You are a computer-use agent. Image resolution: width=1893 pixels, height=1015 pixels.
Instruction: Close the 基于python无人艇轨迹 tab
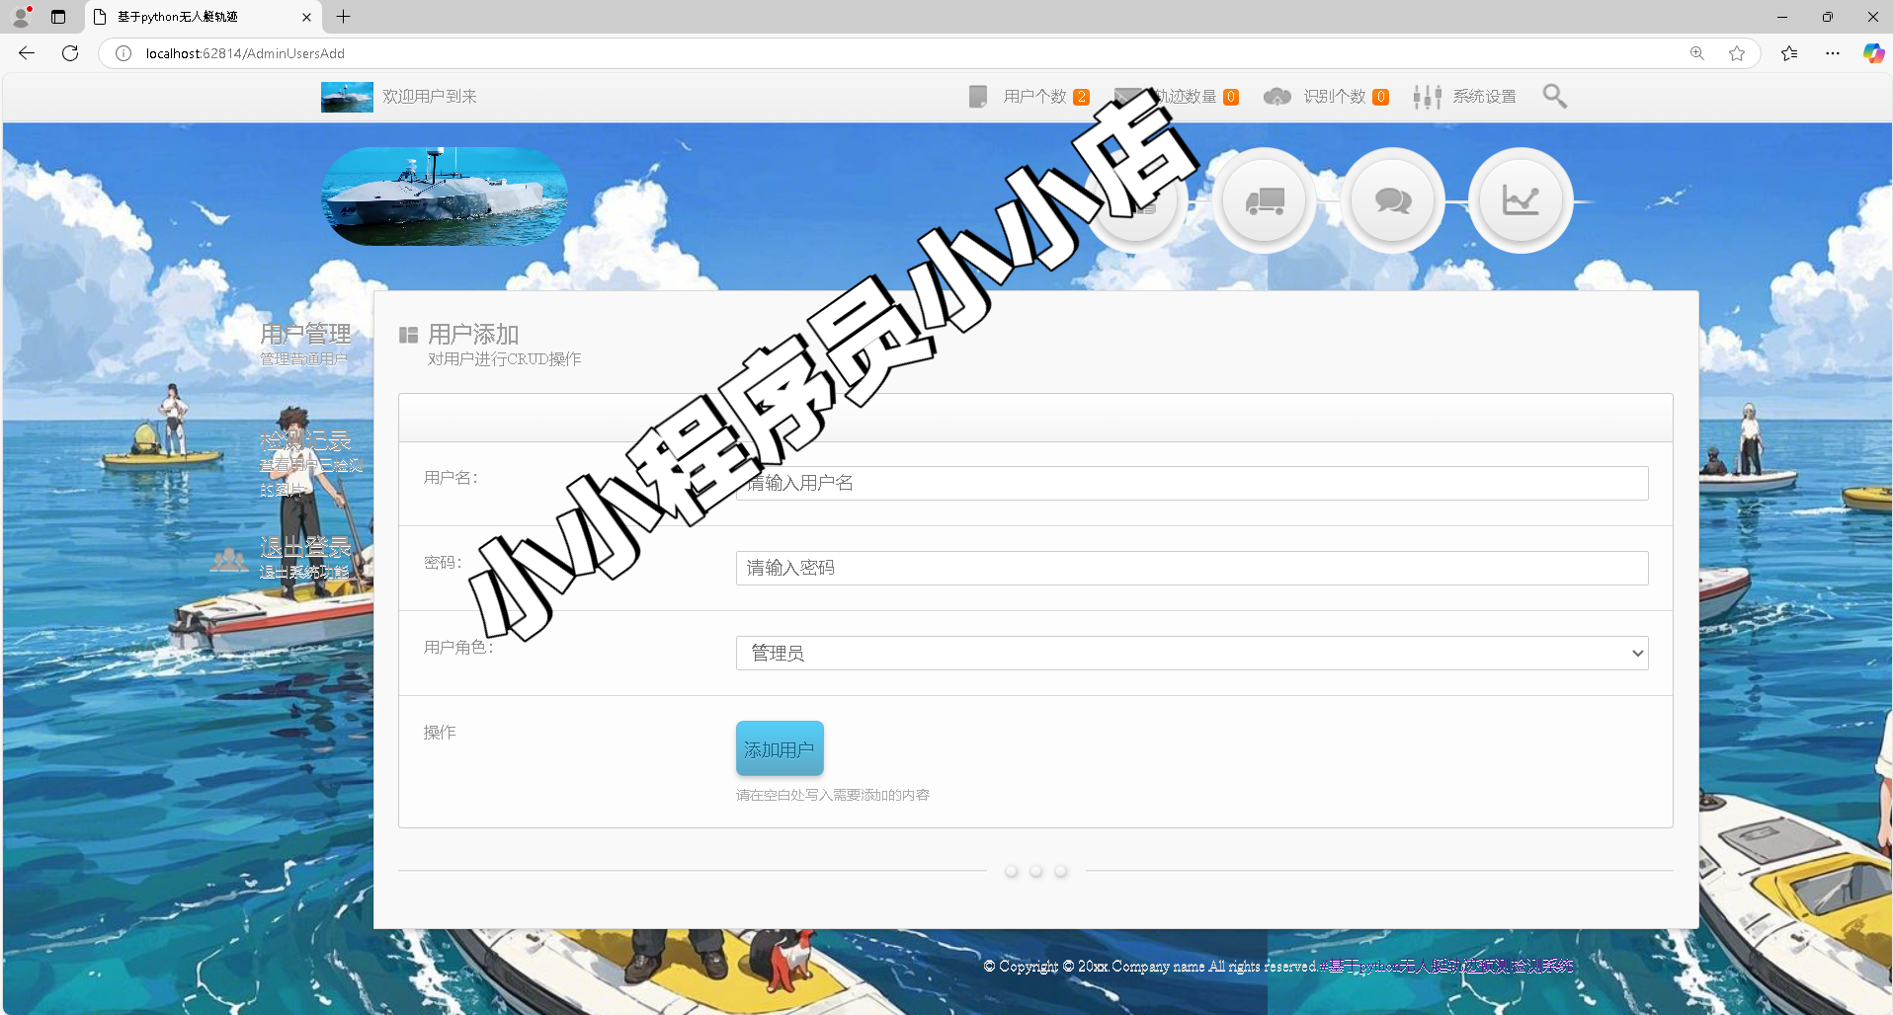[306, 17]
